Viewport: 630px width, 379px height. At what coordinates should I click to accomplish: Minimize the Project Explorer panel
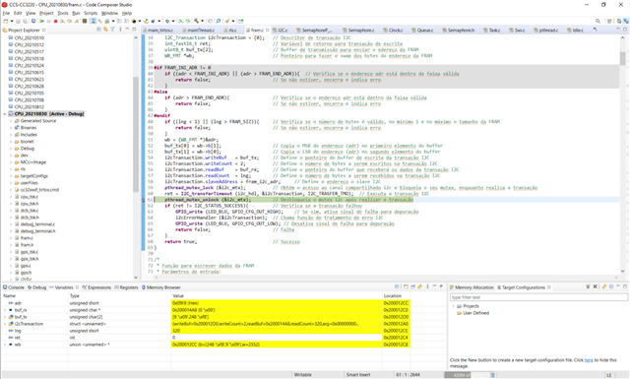(x=127, y=30)
